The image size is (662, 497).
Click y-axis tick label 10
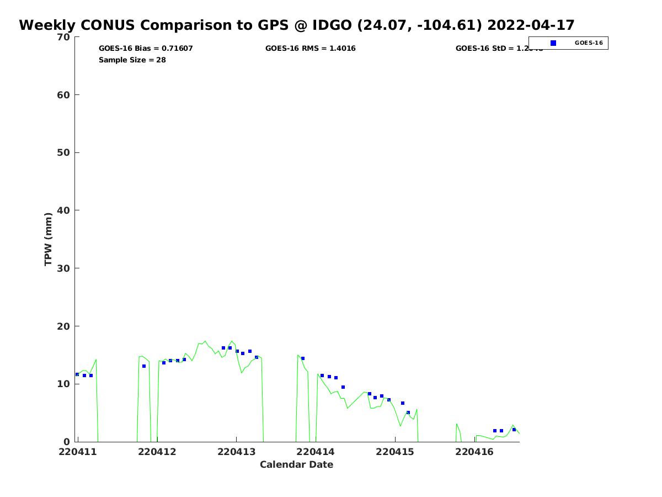[x=64, y=384]
